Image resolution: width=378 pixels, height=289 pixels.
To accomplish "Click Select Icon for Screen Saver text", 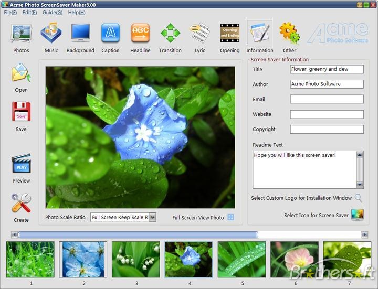I will 316,215.
